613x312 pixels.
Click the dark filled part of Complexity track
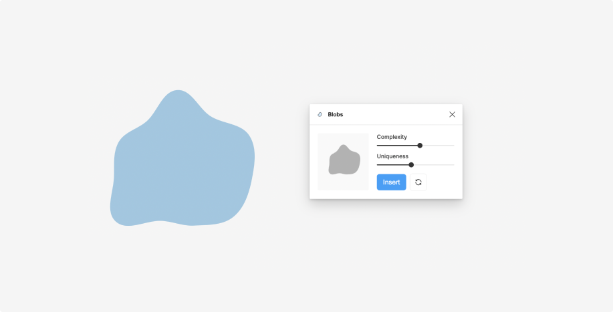coord(397,146)
